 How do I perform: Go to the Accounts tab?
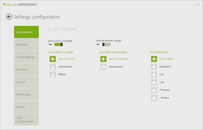pyautogui.click(x=26, y=69)
